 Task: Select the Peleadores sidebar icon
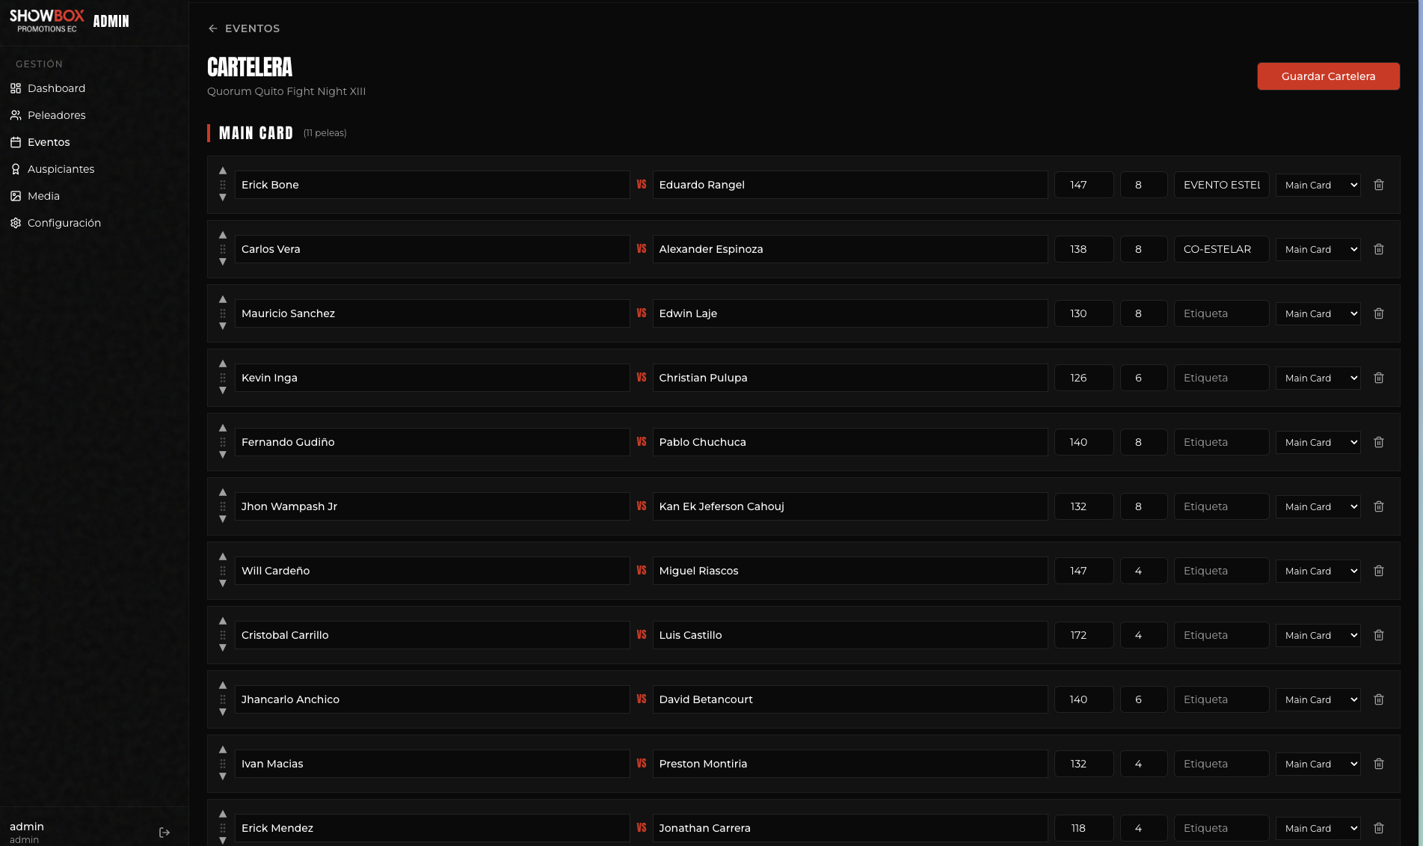(16, 115)
